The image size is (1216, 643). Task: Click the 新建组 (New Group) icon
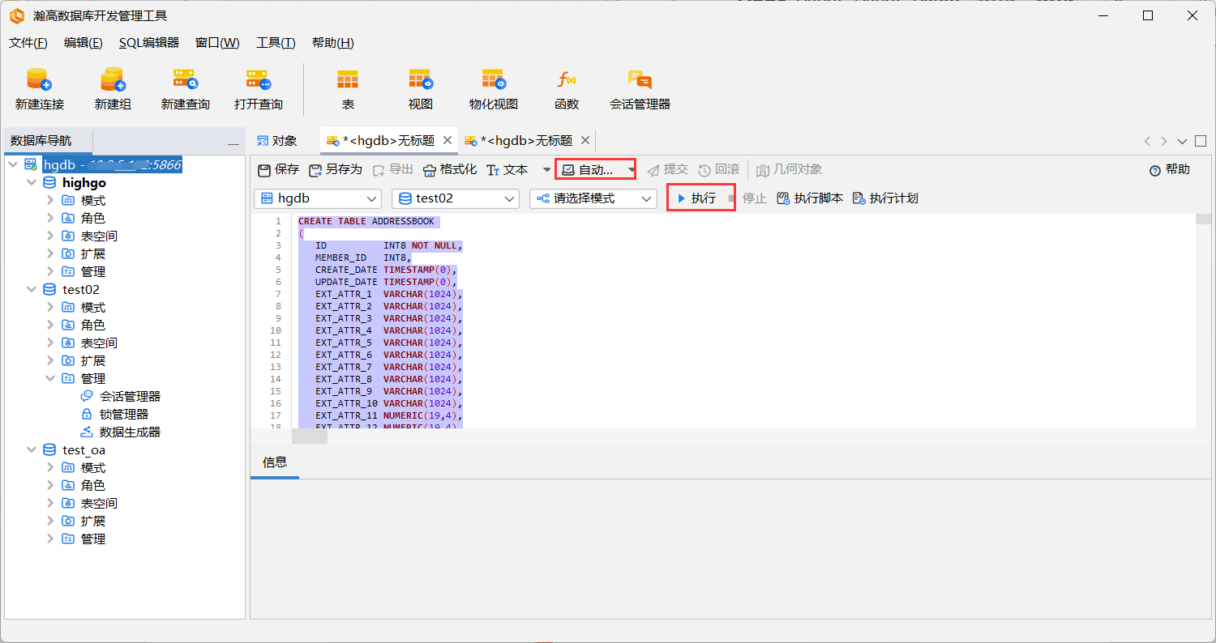click(113, 80)
